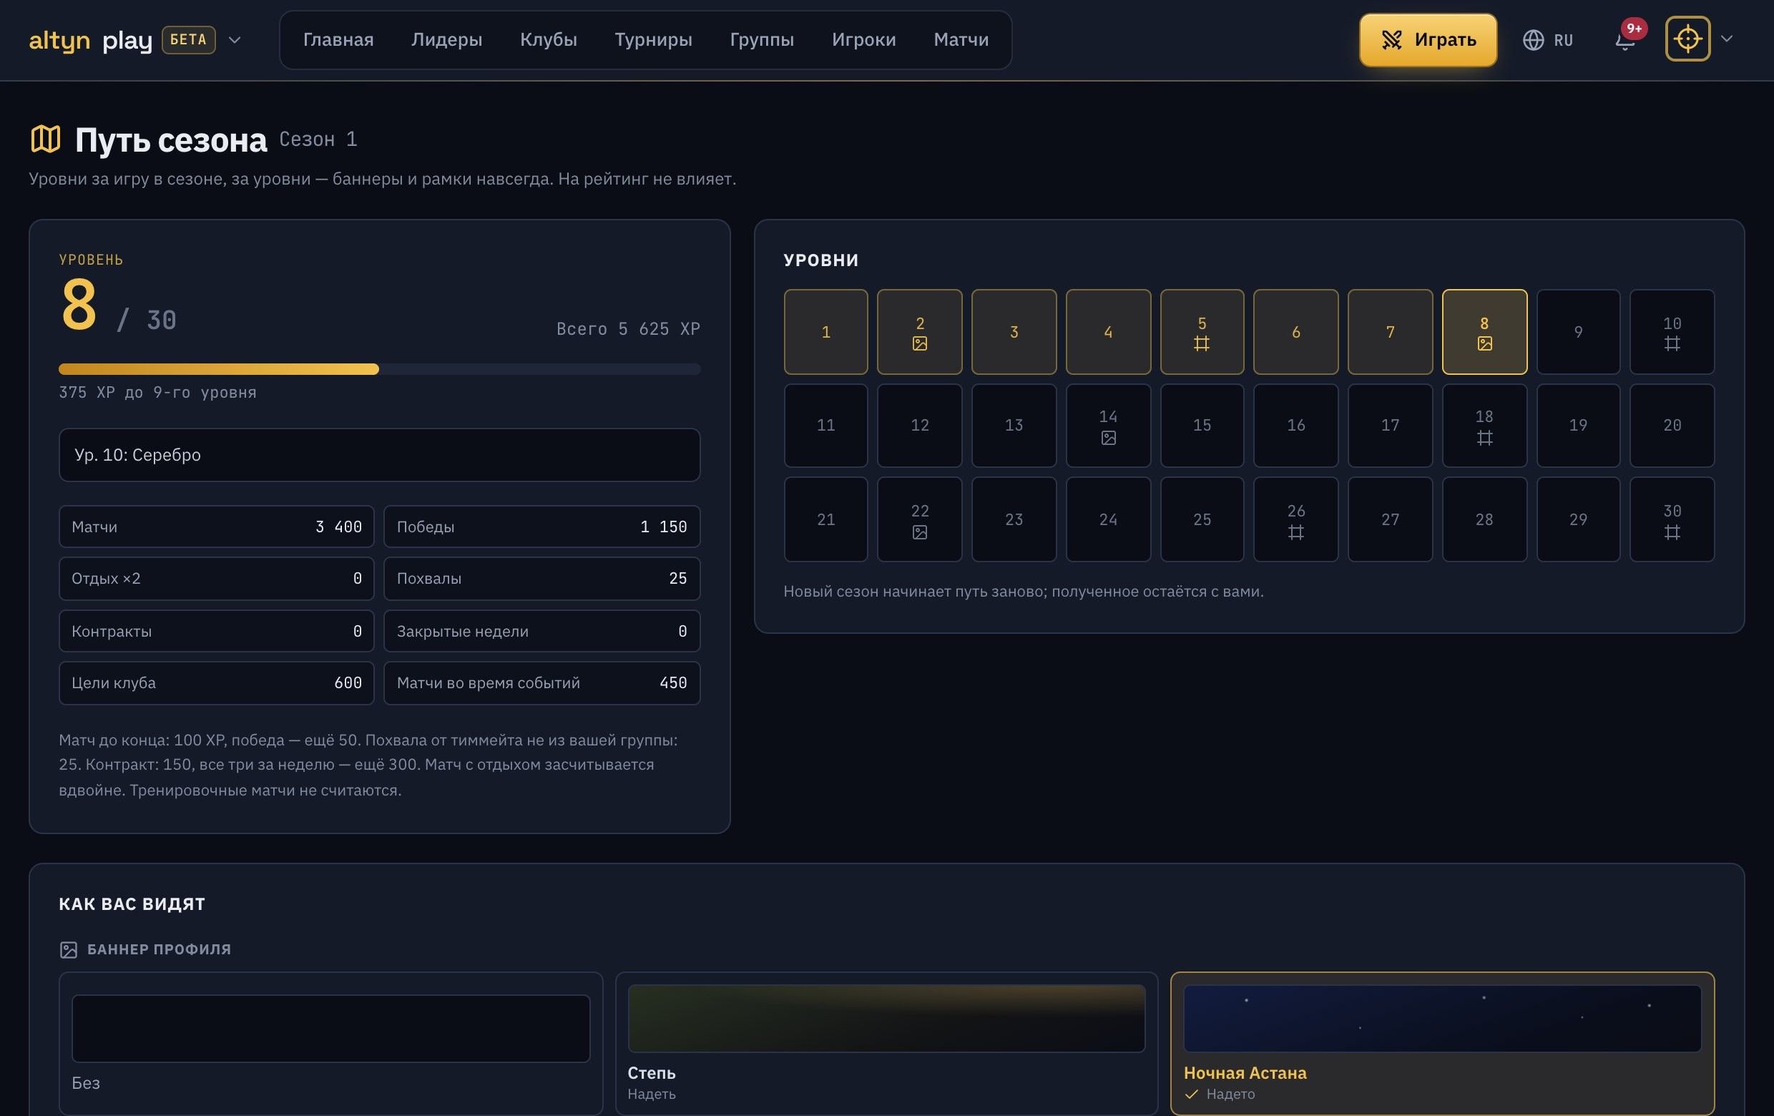Select level 9 tile
Viewport: 1774px width, 1116px height.
1578,331
